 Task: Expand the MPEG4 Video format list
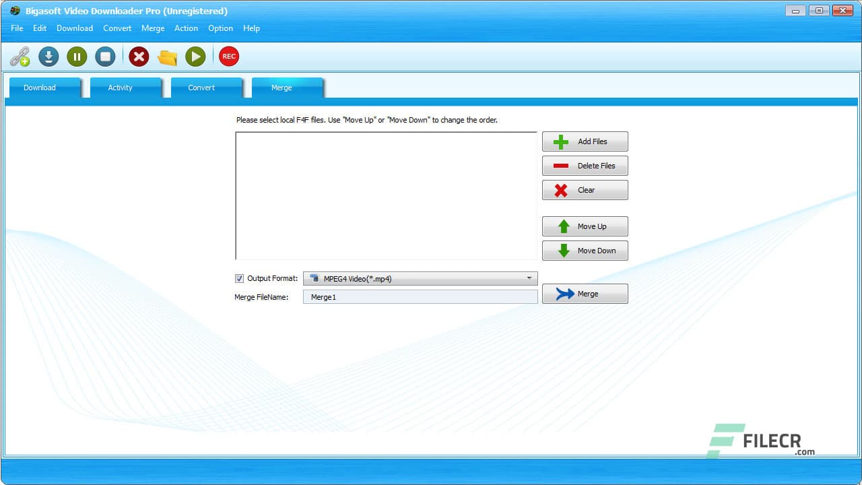pyautogui.click(x=530, y=278)
